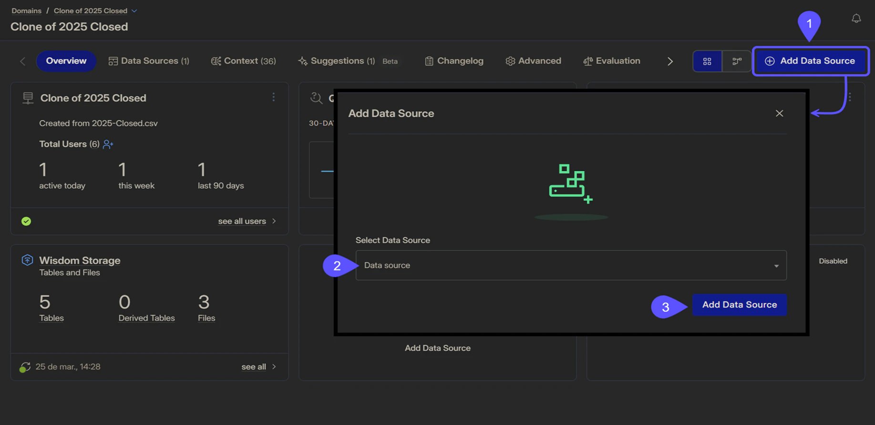The height and width of the screenshot is (425, 875).
Task: Click the 0 Derived Tables count
Action: point(146,308)
